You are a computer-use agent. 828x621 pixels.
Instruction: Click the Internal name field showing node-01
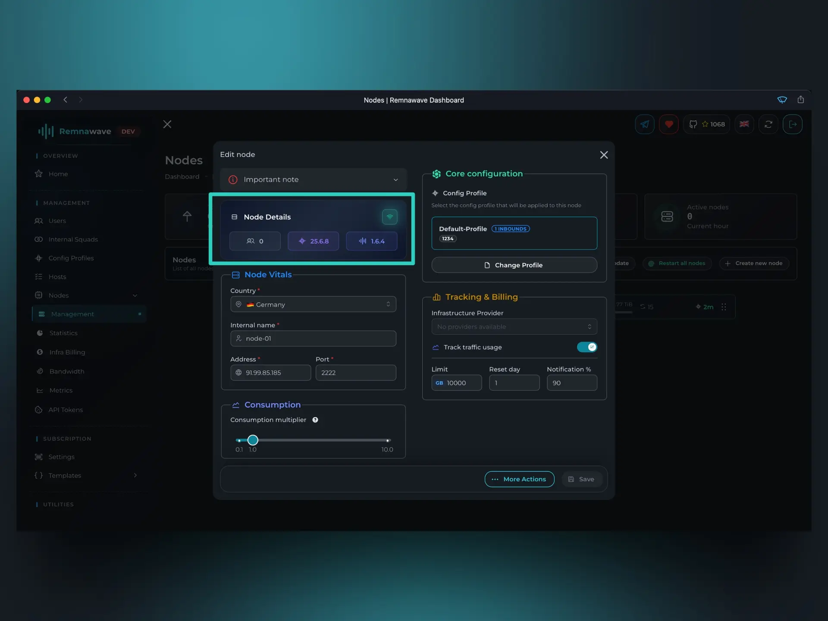click(x=313, y=339)
